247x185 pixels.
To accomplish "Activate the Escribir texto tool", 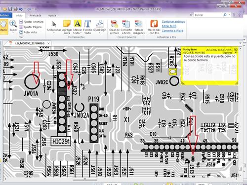I will pos(87,27).
